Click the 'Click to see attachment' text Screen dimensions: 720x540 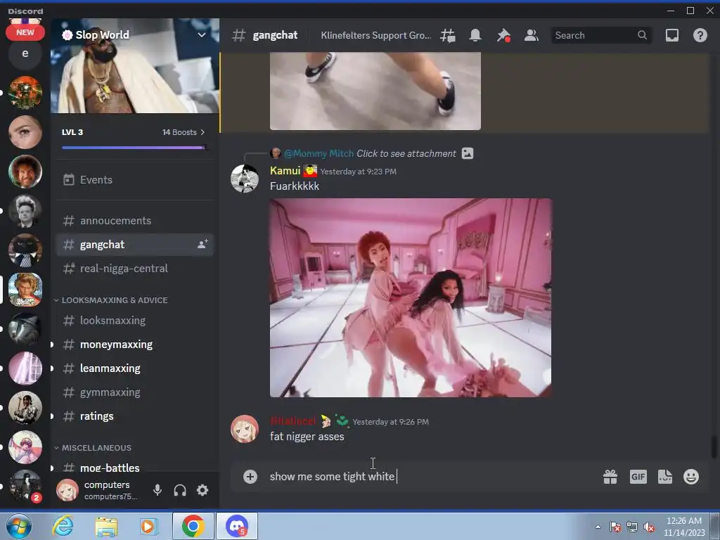pos(406,153)
